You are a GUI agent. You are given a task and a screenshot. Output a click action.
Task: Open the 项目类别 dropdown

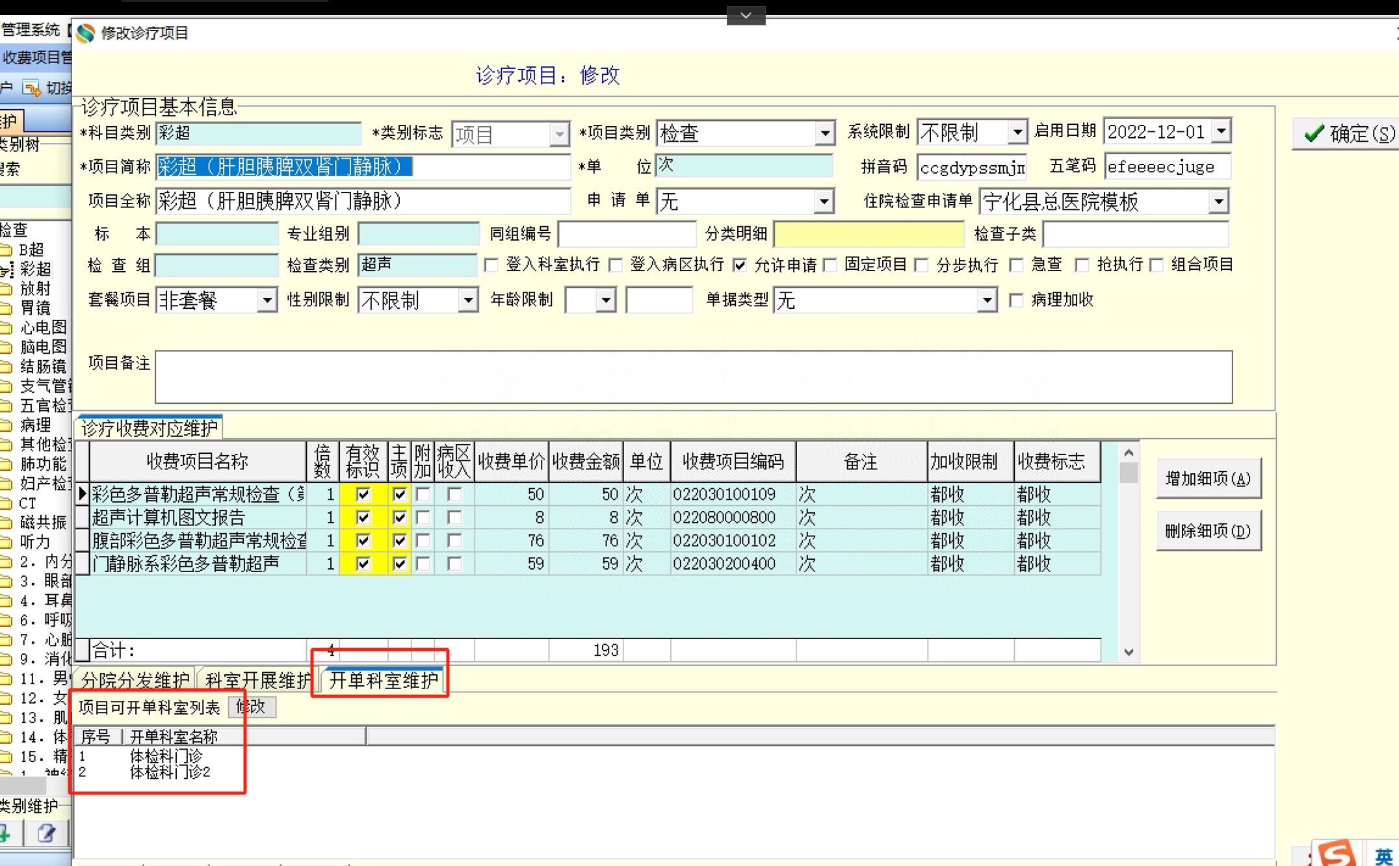pos(824,133)
